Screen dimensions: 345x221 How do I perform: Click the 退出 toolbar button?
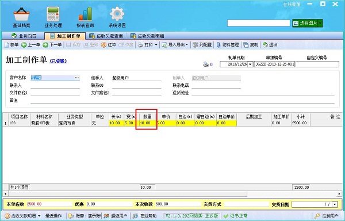(270, 45)
